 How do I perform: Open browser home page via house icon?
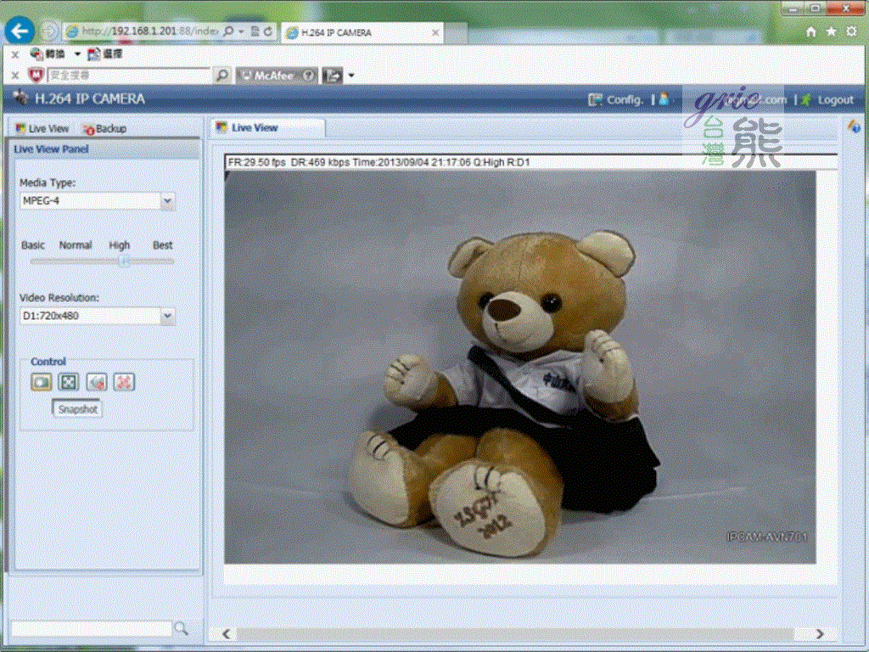click(x=812, y=31)
